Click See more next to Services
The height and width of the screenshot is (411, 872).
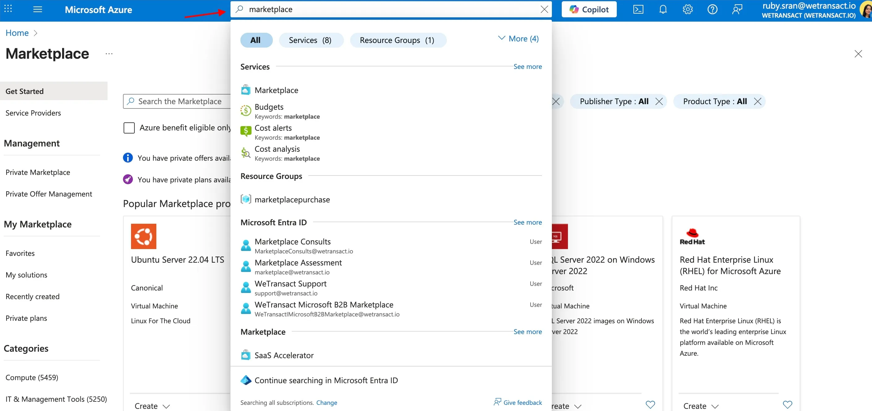coord(527,66)
